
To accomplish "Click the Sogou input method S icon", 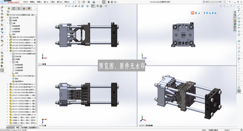I will pos(193,13).
